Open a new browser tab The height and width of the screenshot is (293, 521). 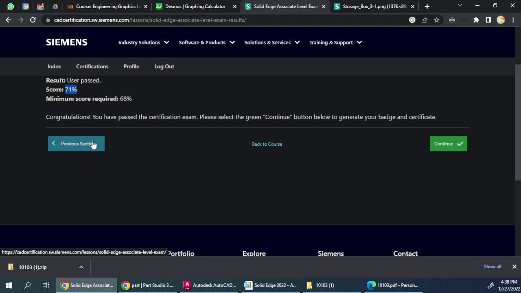pos(427,7)
